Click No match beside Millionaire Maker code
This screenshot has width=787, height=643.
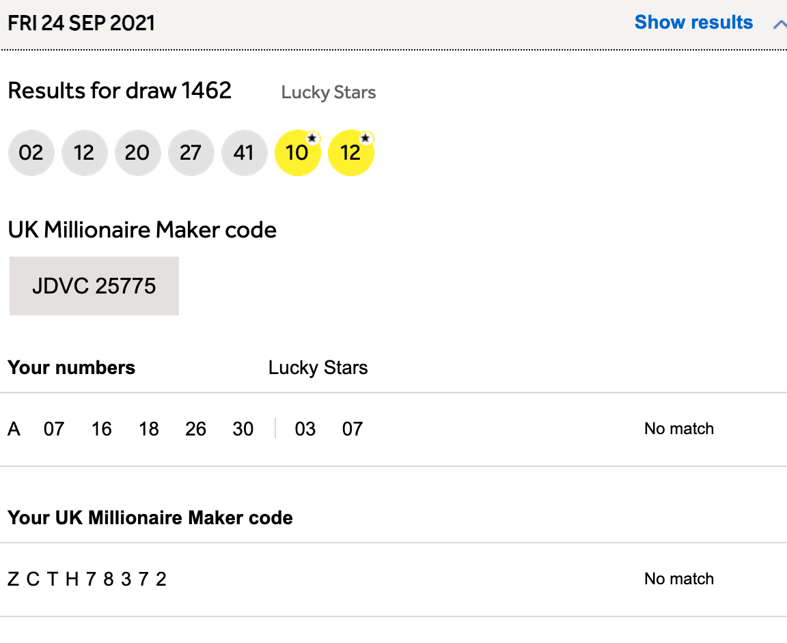coord(678,580)
